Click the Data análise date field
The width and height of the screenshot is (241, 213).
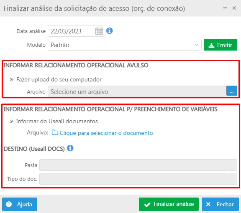[x=76, y=31]
